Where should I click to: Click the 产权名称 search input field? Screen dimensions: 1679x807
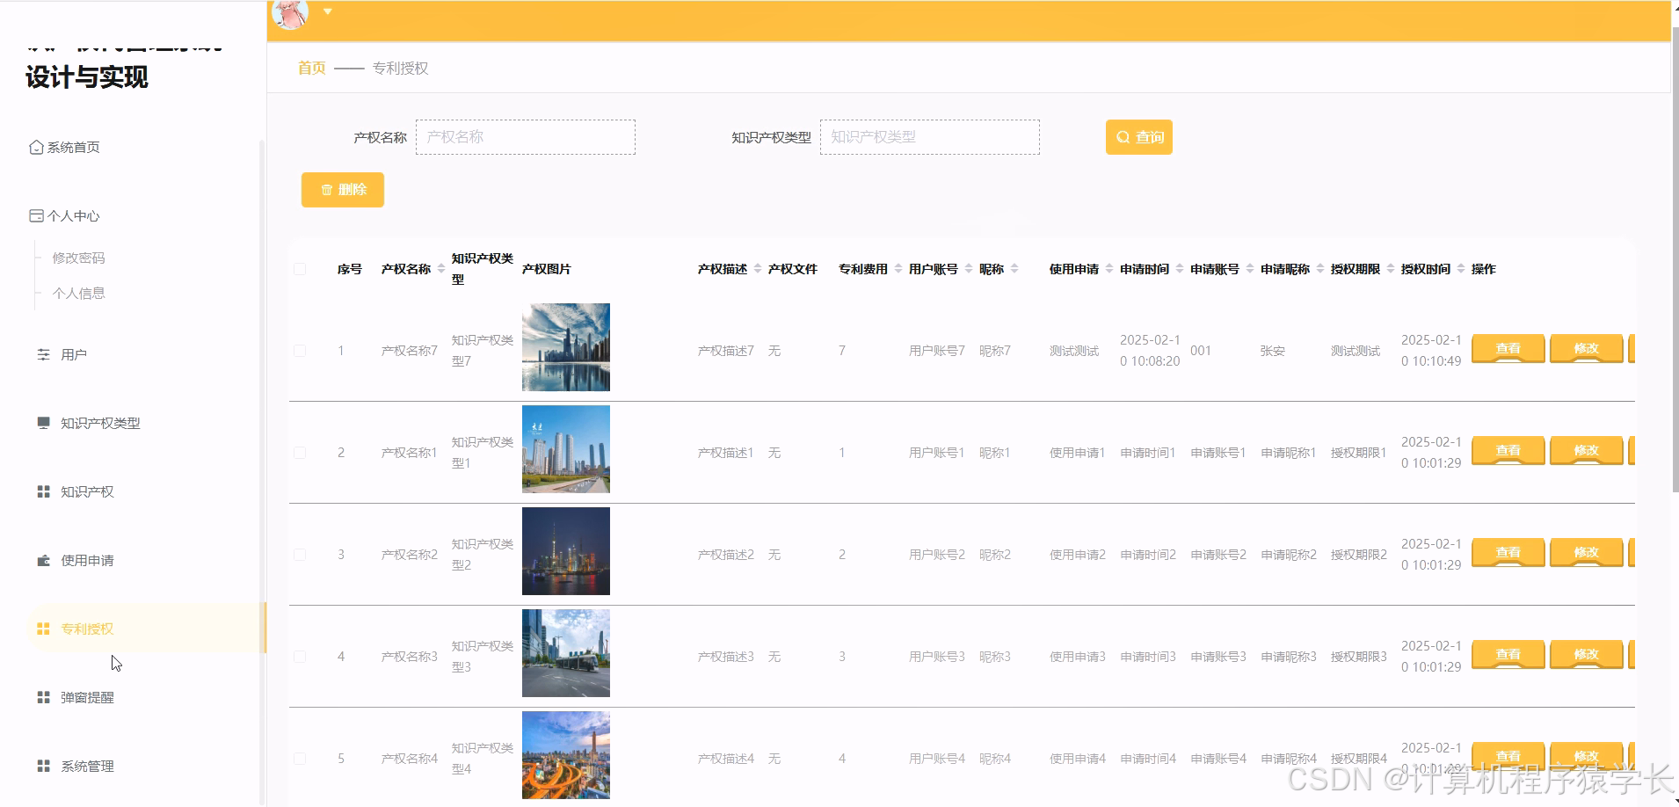525,136
